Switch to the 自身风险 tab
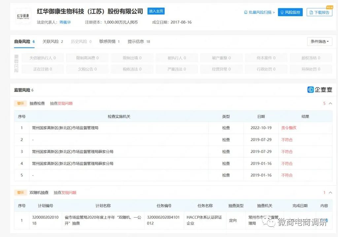Screen dimensions: 338x237 (x=24, y=42)
